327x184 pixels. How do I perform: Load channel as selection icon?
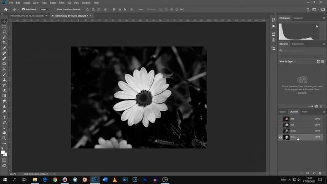(301, 173)
